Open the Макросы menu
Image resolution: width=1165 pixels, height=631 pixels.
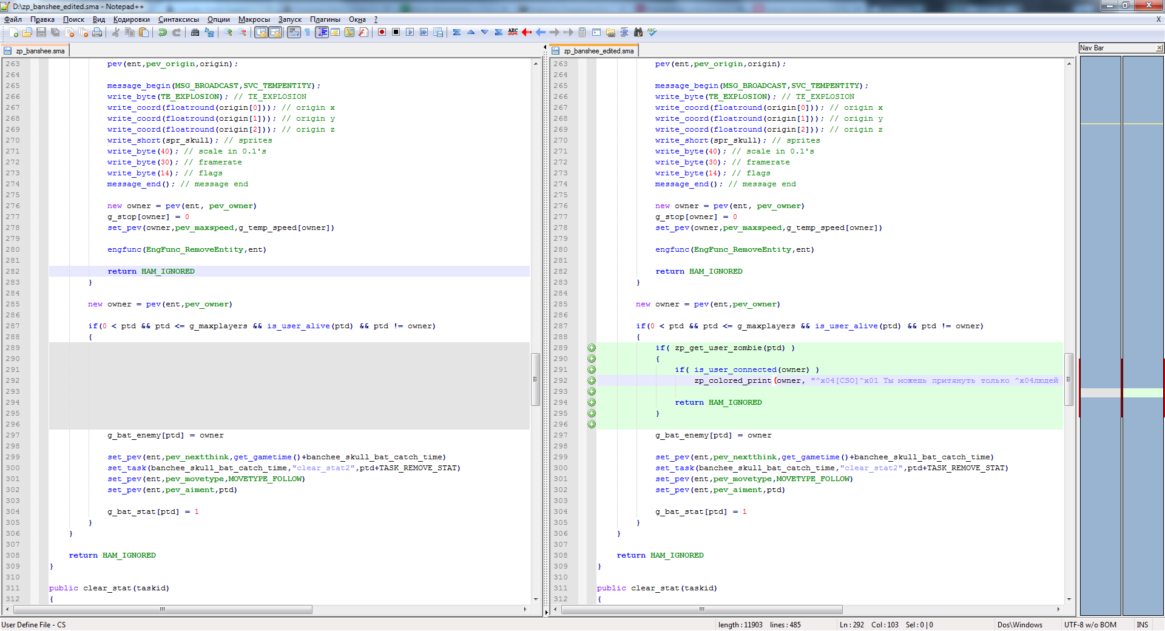(254, 19)
